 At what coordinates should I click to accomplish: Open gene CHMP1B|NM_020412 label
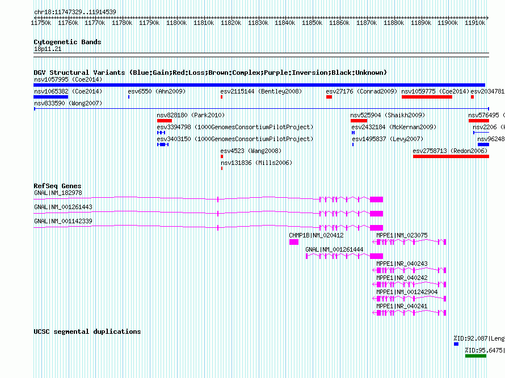pos(316,236)
